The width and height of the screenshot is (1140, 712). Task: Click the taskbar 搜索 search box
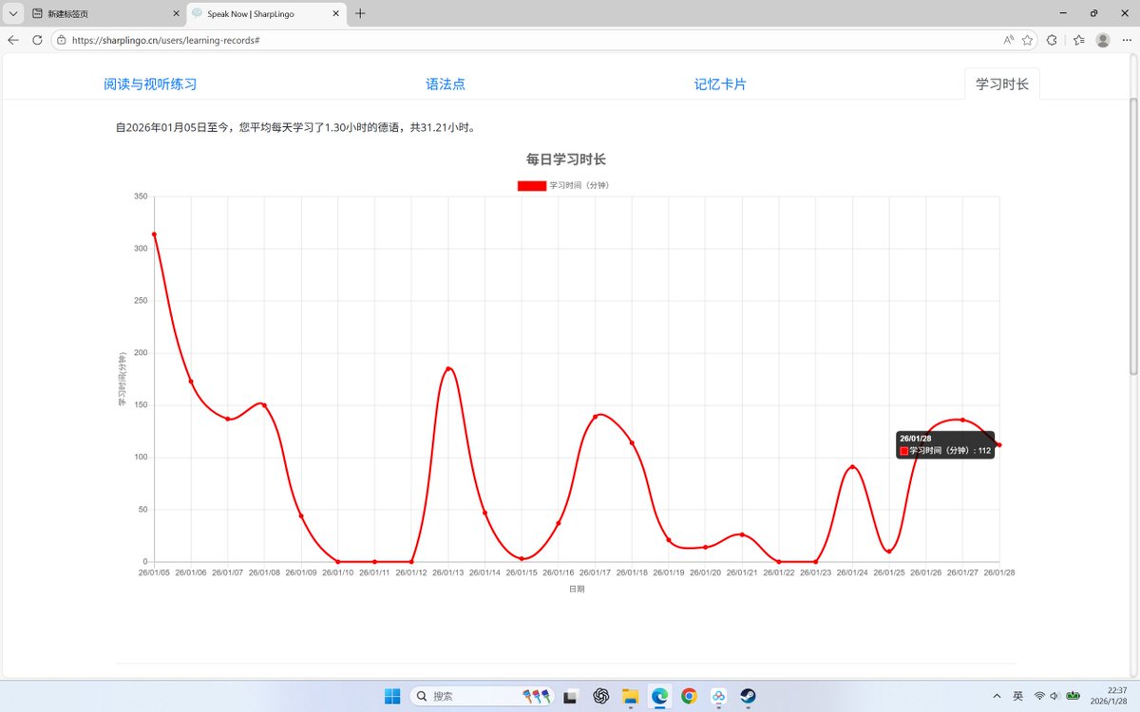tap(483, 696)
